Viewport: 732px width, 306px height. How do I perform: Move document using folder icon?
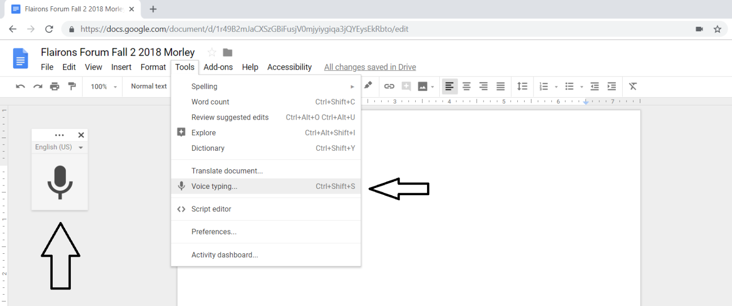[x=227, y=52]
